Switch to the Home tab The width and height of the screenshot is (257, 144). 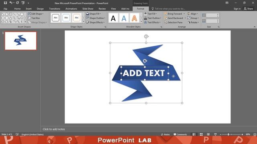tap(17, 9)
